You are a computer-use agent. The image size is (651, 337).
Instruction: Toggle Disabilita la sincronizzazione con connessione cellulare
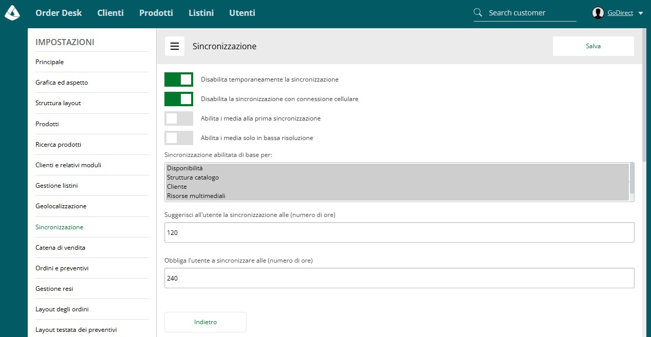pyautogui.click(x=179, y=99)
